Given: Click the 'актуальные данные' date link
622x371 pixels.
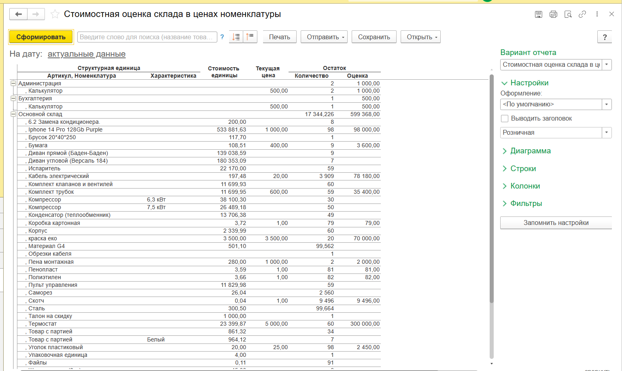Looking at the screenshot, I should click(87, 54).
